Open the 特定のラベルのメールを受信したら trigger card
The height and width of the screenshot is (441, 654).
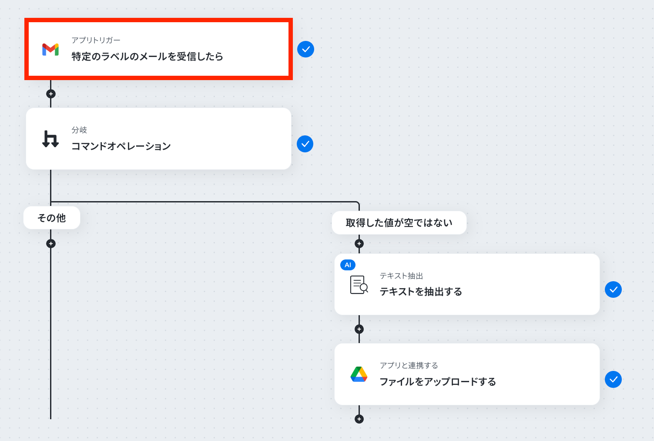pos(158,49)
